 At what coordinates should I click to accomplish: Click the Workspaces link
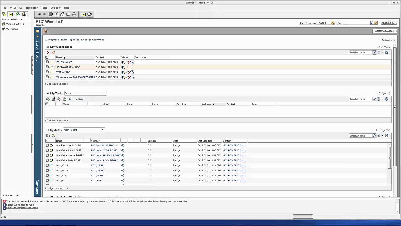point(52,40)
